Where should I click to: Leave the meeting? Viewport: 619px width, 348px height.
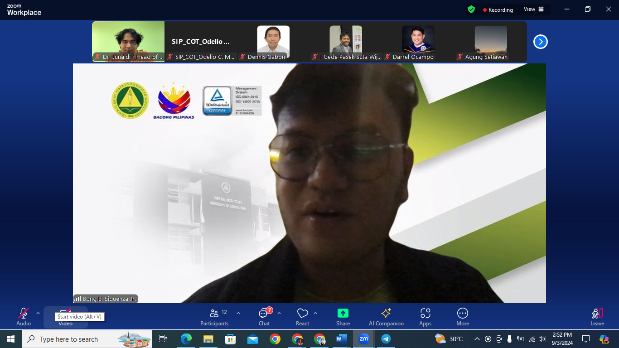(597, 317)
